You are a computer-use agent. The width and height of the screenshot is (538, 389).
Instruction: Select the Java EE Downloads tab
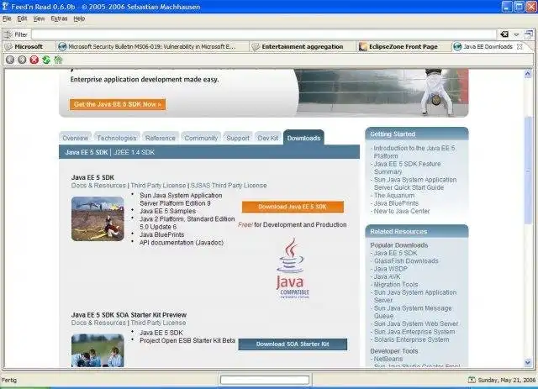coord(488,47)
